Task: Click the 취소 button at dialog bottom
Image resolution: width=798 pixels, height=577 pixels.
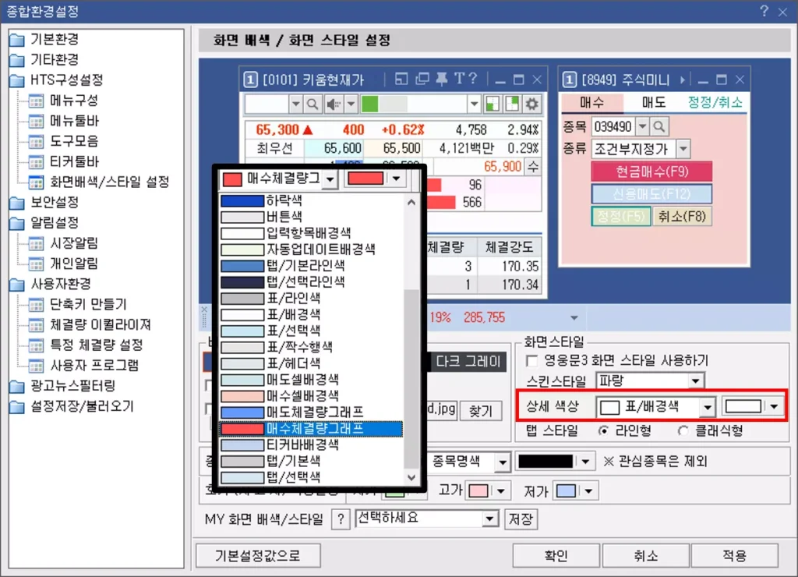Action: point(645,556)
